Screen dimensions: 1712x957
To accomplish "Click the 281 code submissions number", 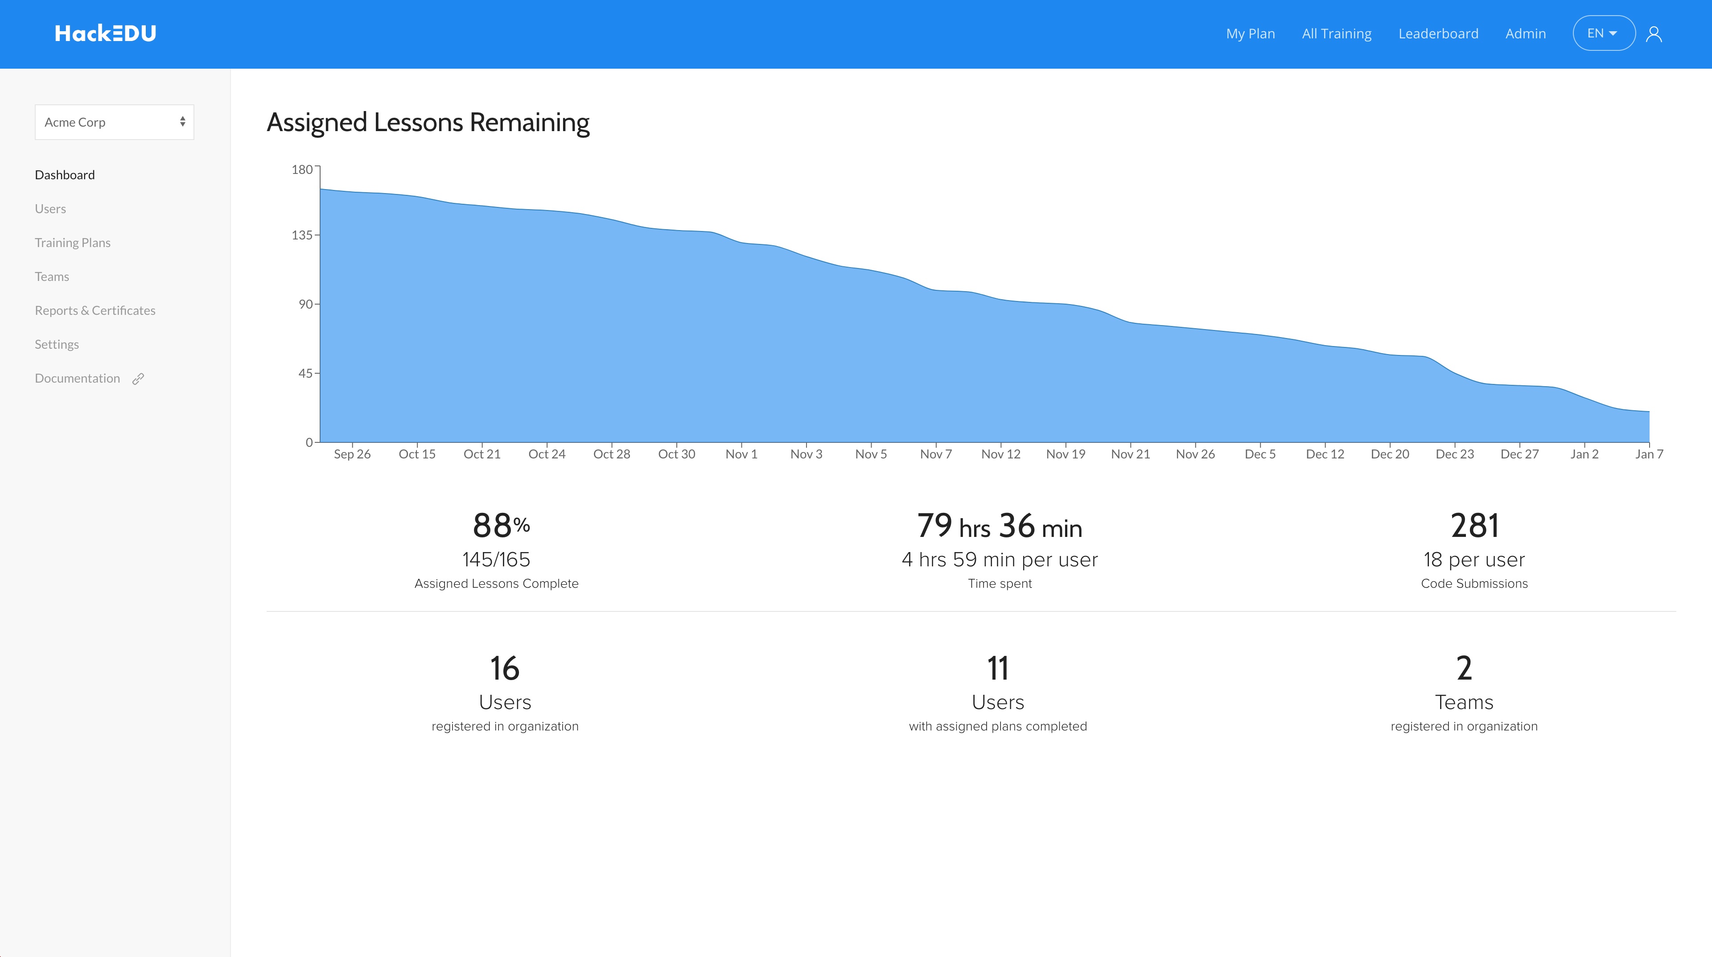I will (x=1474, y=526).
